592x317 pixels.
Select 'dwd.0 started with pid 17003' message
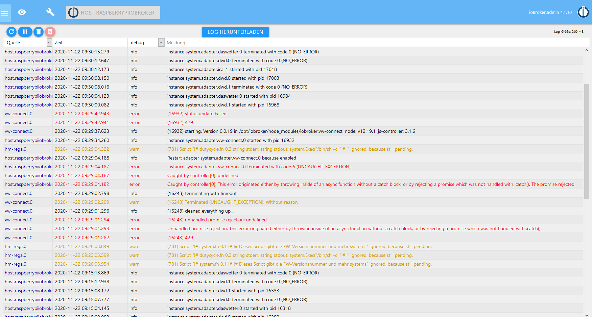point(223,78)
